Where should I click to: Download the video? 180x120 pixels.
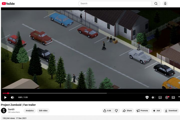click(x=171, y=110)
